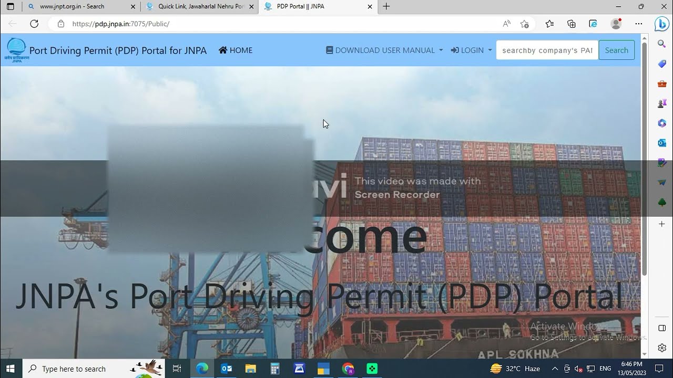Screen dimensions: 673x378
Task: Open the browser profile avatar
Action: click(616, 24)
